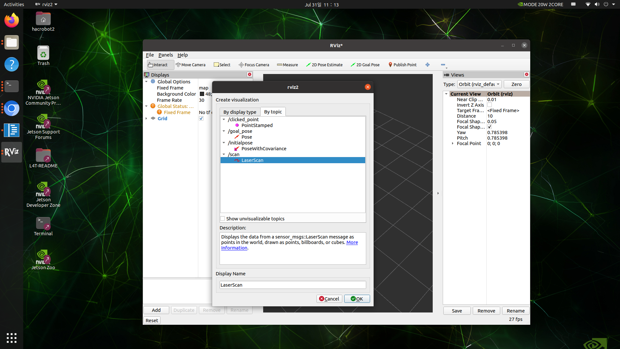Choose the Measure tool

pyautogui.click(x=287, y=65)
